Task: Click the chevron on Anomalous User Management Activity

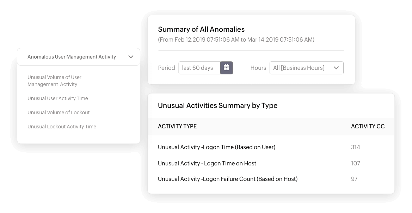Action: 131,56
